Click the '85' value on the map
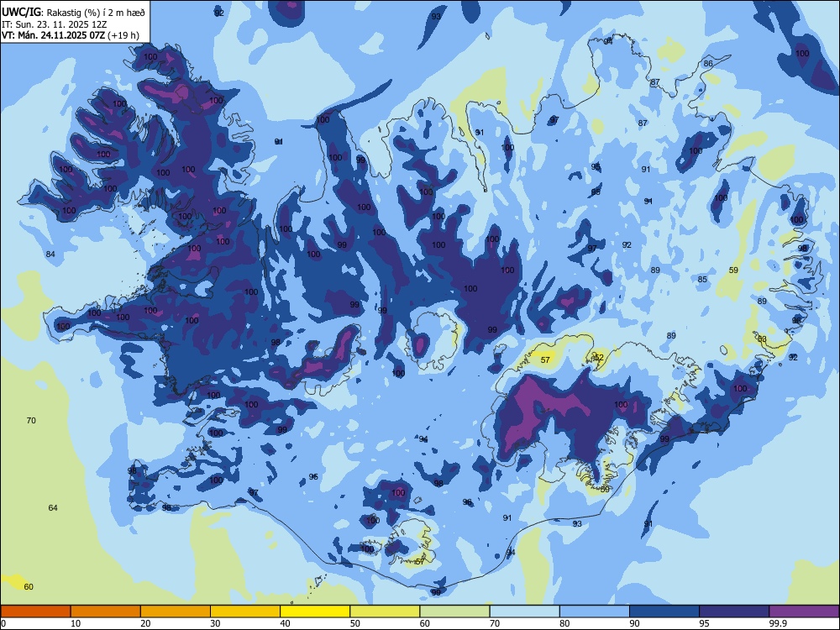 (x=702, y=279)
